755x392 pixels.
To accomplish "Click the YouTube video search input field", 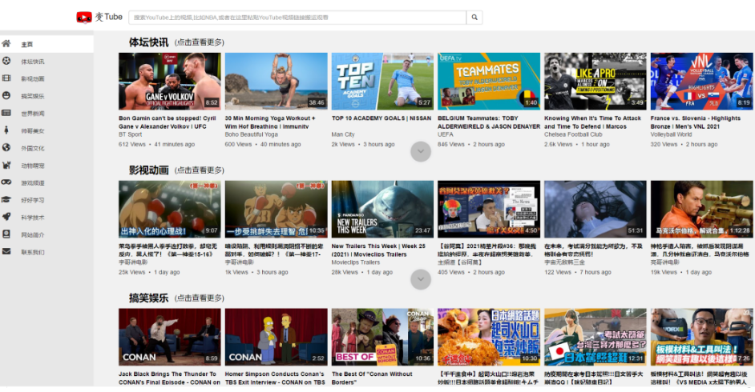I will tap(297, 18).
